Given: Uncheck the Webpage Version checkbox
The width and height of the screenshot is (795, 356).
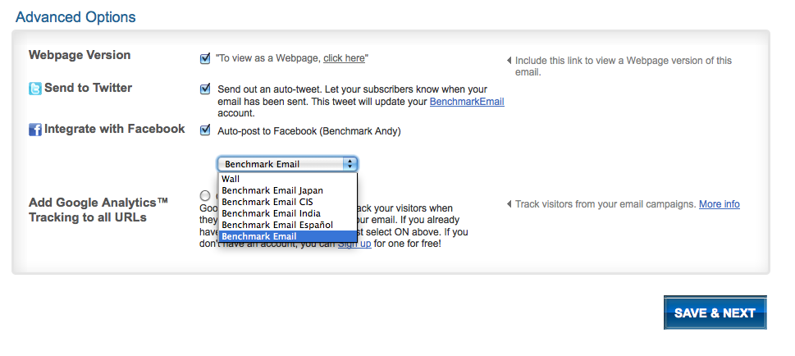Looking at the screenshot, I should point(205,58).
